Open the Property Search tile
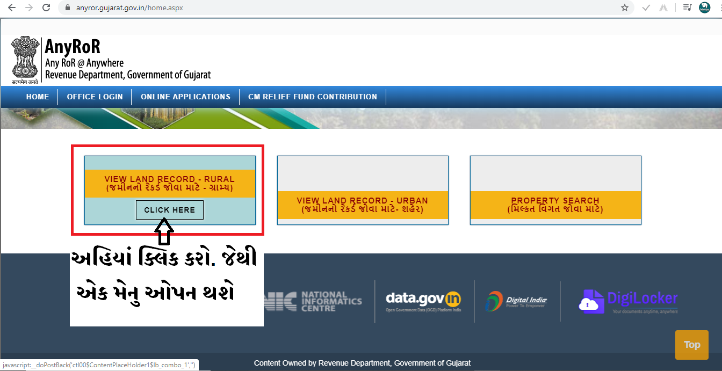The height and width of the screenshot is (371, 722). 555,205
